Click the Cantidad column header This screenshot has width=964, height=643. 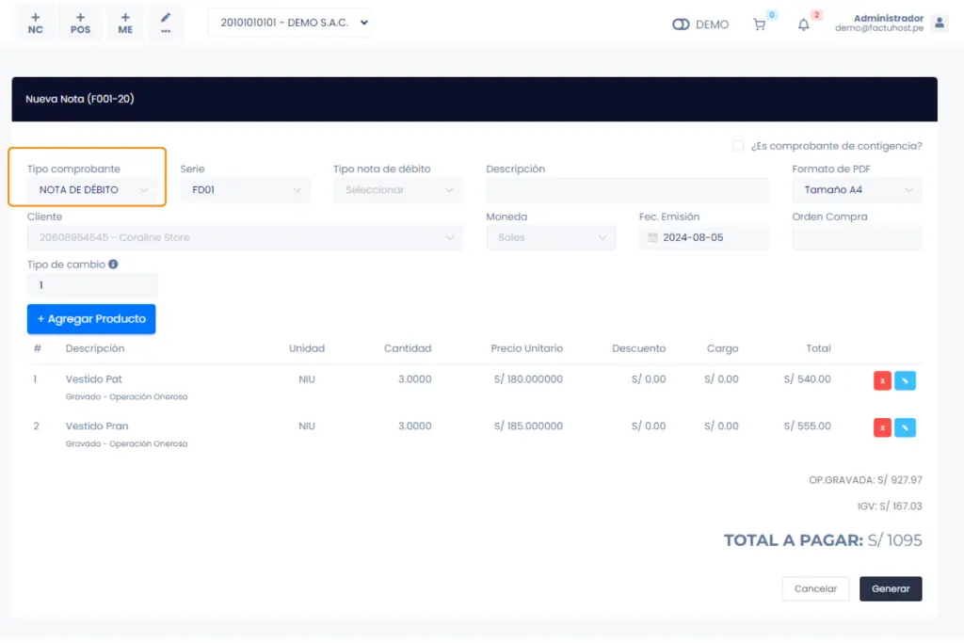point(408,348)
